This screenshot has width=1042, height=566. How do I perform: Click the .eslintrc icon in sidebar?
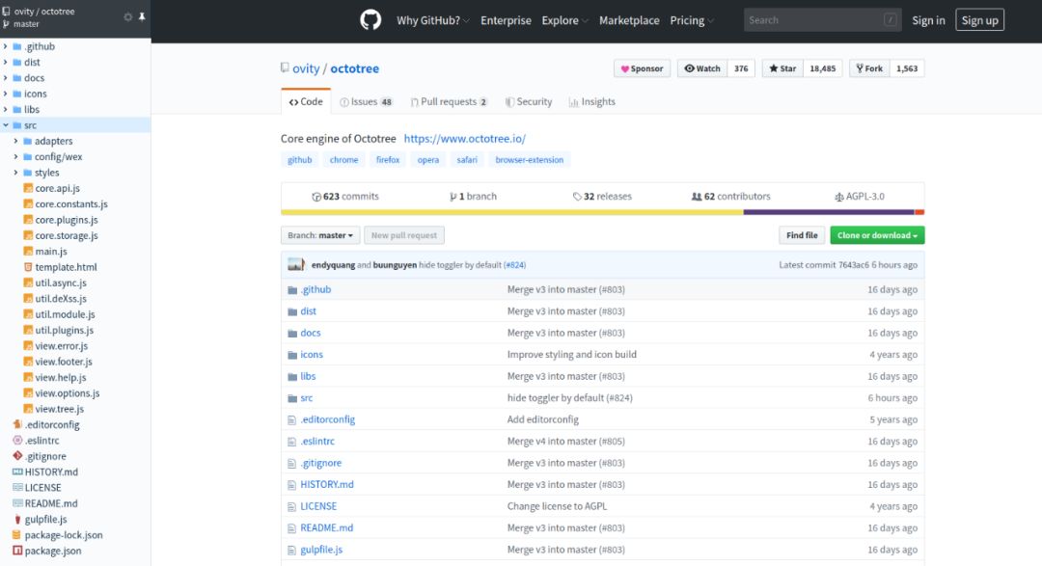[17, 441]
